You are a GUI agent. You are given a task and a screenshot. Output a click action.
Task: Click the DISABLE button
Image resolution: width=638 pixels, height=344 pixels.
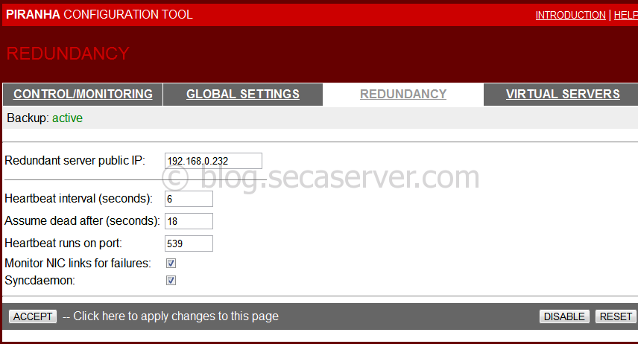point(564,316)
